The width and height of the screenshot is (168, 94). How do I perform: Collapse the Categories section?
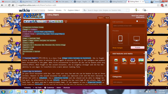click(144, 77)
